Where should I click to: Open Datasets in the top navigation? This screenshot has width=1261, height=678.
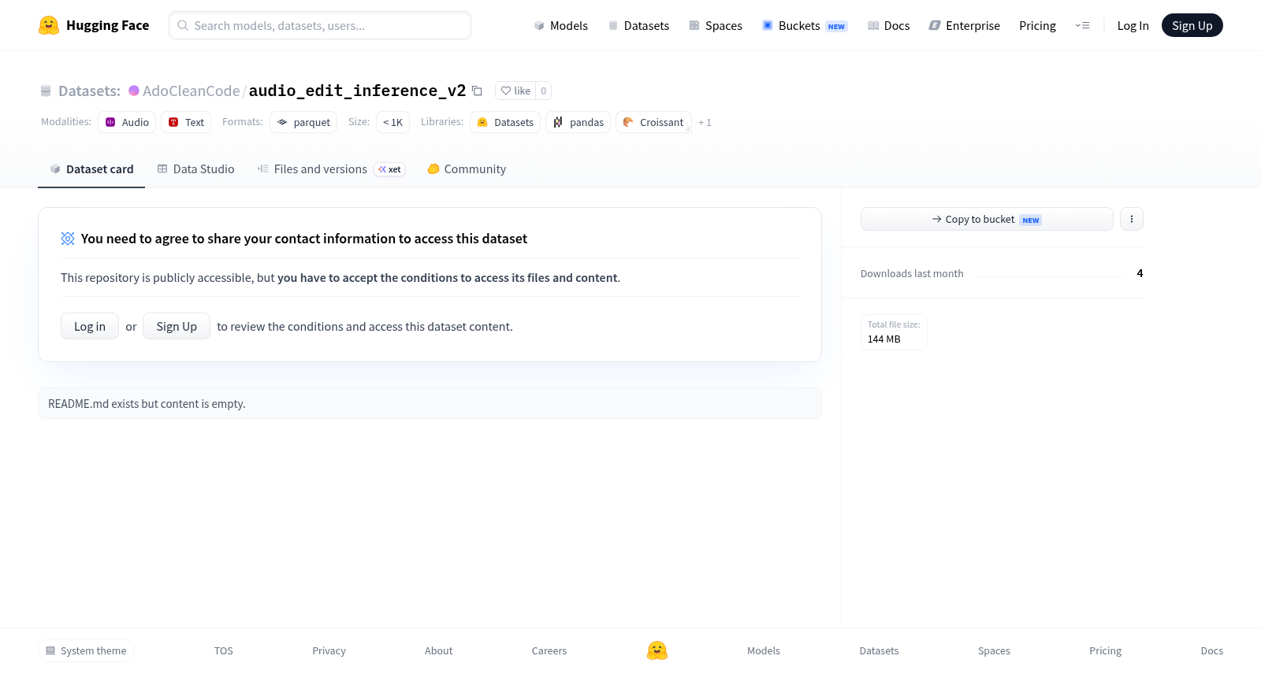pyautogui.click(x=638, y=25)
